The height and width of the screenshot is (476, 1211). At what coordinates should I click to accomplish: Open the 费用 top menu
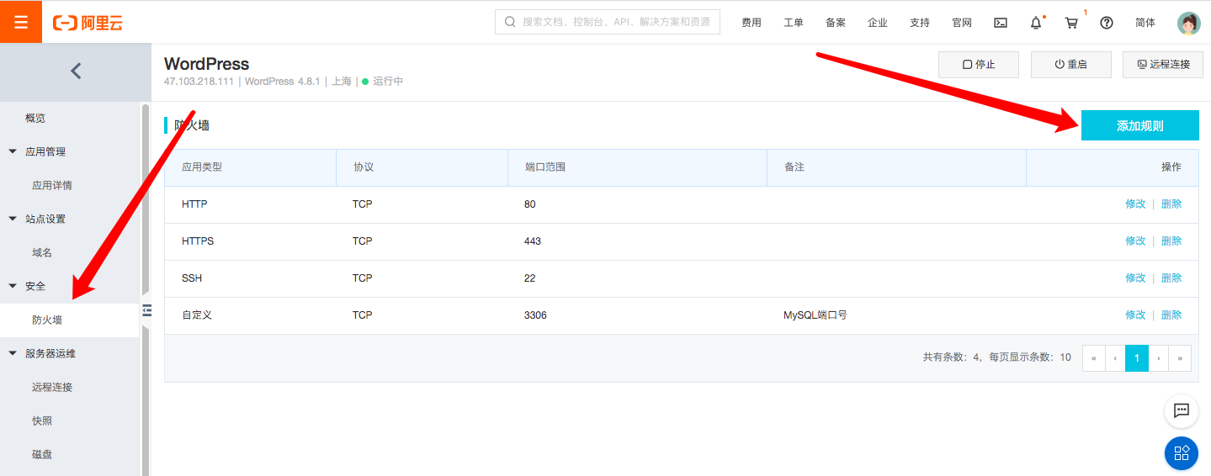coord(752,23)
